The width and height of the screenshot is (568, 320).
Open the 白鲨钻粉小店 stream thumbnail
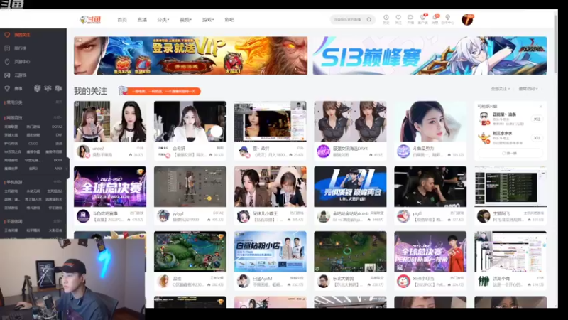click(x=271, y=252)
